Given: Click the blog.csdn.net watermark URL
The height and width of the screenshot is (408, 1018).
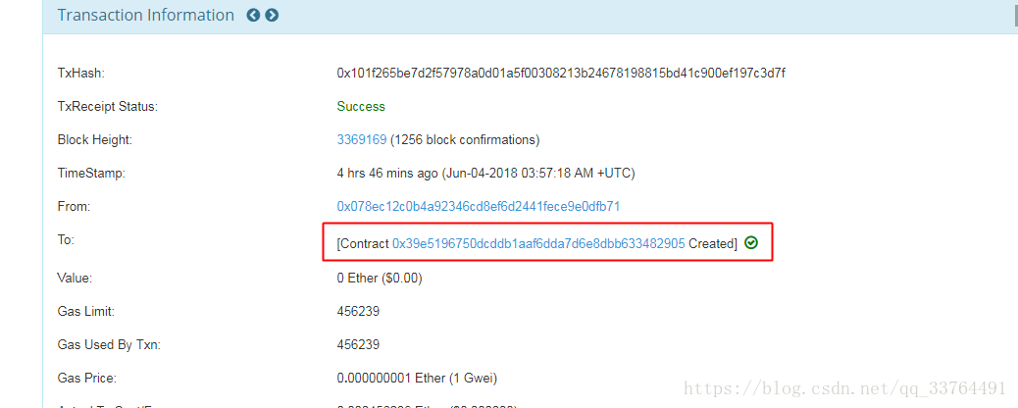Looking at the screenshot, I should click(846, 388).
